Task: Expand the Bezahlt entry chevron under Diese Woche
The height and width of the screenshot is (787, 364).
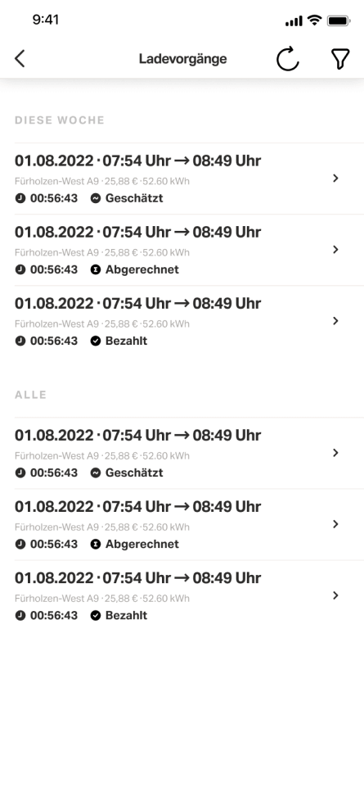Action: 336,321
